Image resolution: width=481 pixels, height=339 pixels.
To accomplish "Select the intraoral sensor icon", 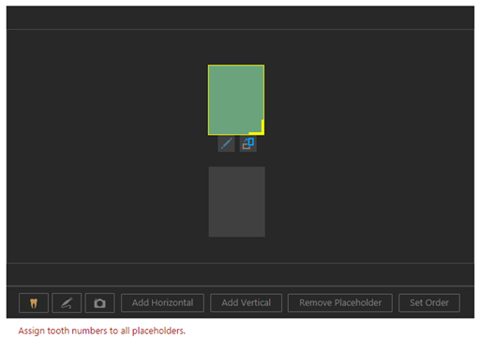I will pyautogui.click(x=67, y=302).
